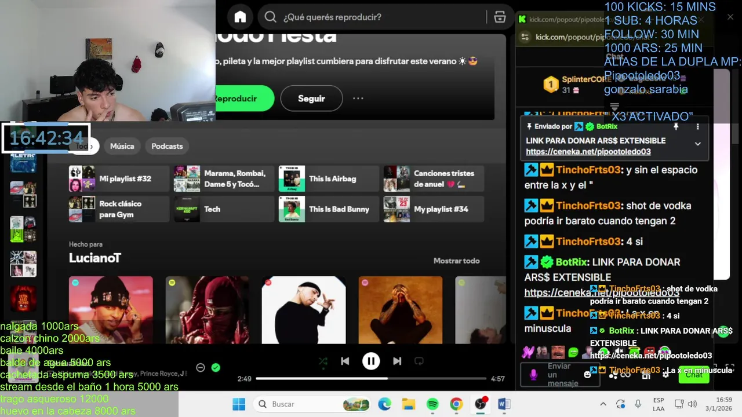Toggle repeat in Spotify player

click(x=419, y=361)
